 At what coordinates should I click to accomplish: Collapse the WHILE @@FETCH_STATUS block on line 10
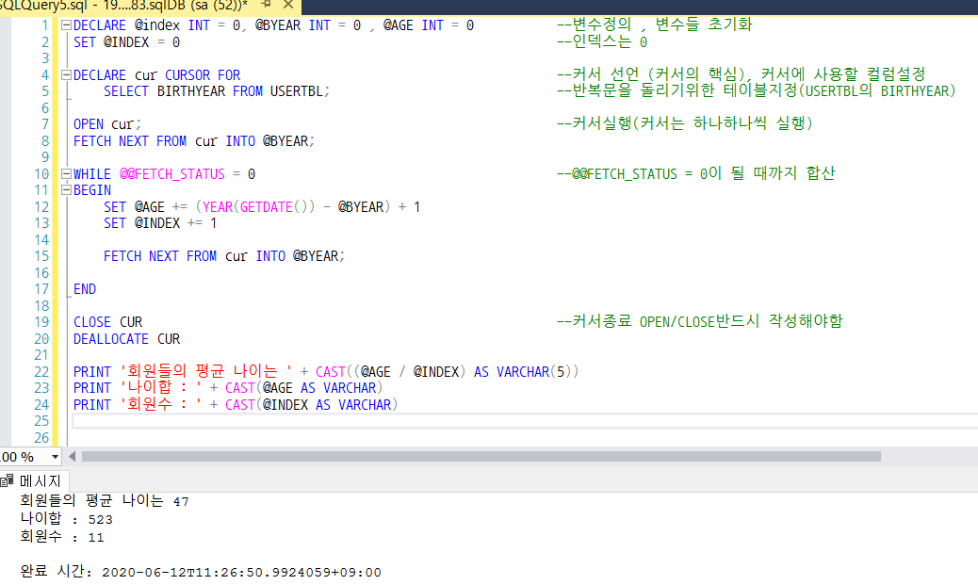pos(66,174)
